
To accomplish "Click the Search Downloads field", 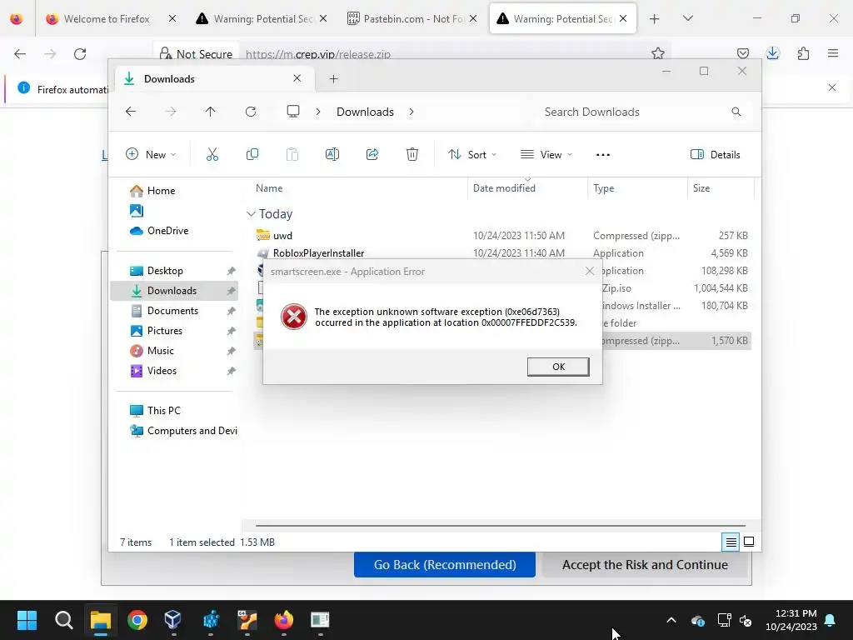I will click(642, 112).
